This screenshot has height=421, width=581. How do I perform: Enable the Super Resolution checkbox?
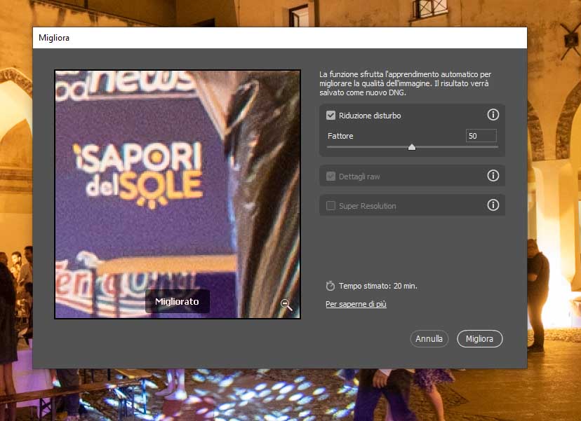pos(330,206)
